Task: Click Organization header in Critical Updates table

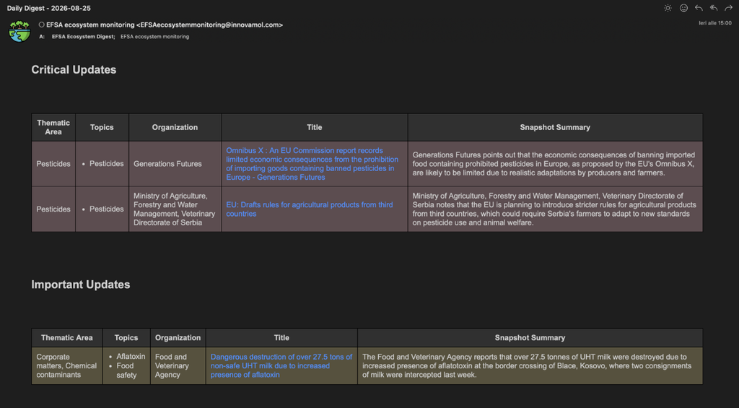Action: (175, 127)
